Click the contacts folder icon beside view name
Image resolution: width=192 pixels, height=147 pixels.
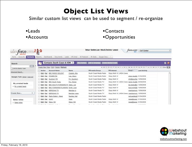[x=40, y=63]
